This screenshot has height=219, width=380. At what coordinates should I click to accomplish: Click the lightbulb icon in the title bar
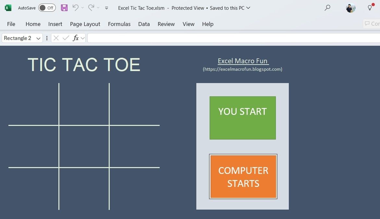[x=370, y=8]
